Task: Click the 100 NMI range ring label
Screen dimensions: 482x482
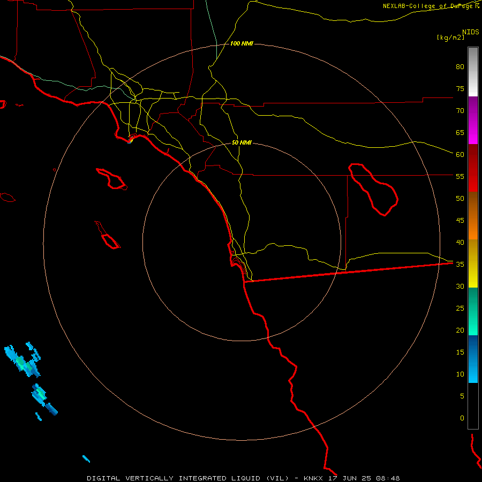Action: 242,44
